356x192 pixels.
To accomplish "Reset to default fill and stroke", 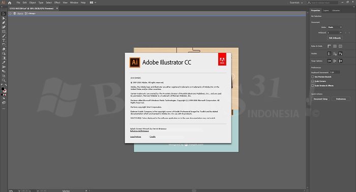I will pos(2,85).
